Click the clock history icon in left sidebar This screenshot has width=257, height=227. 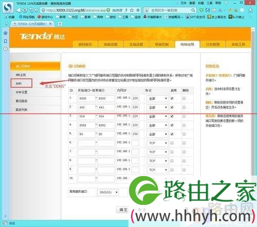[x=6, y=49]
